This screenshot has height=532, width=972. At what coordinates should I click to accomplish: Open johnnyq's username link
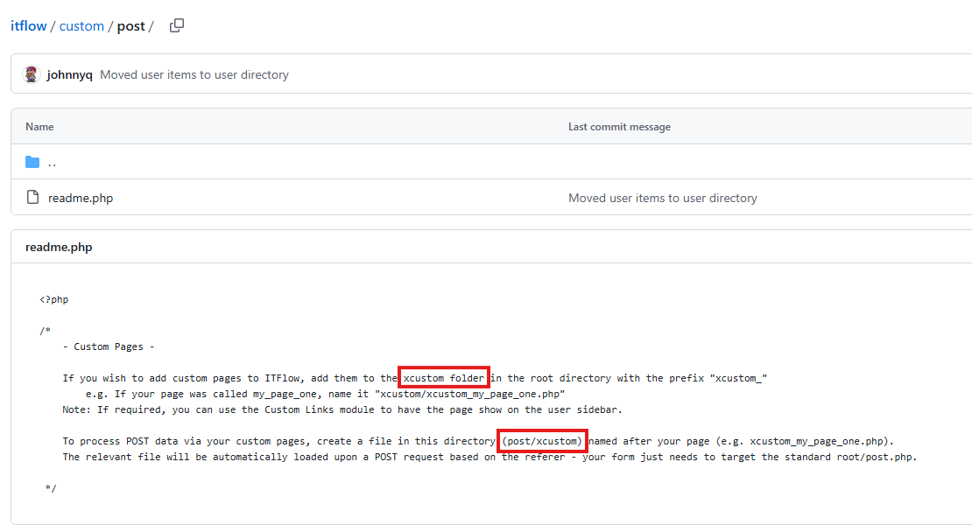tap(70, 75)
